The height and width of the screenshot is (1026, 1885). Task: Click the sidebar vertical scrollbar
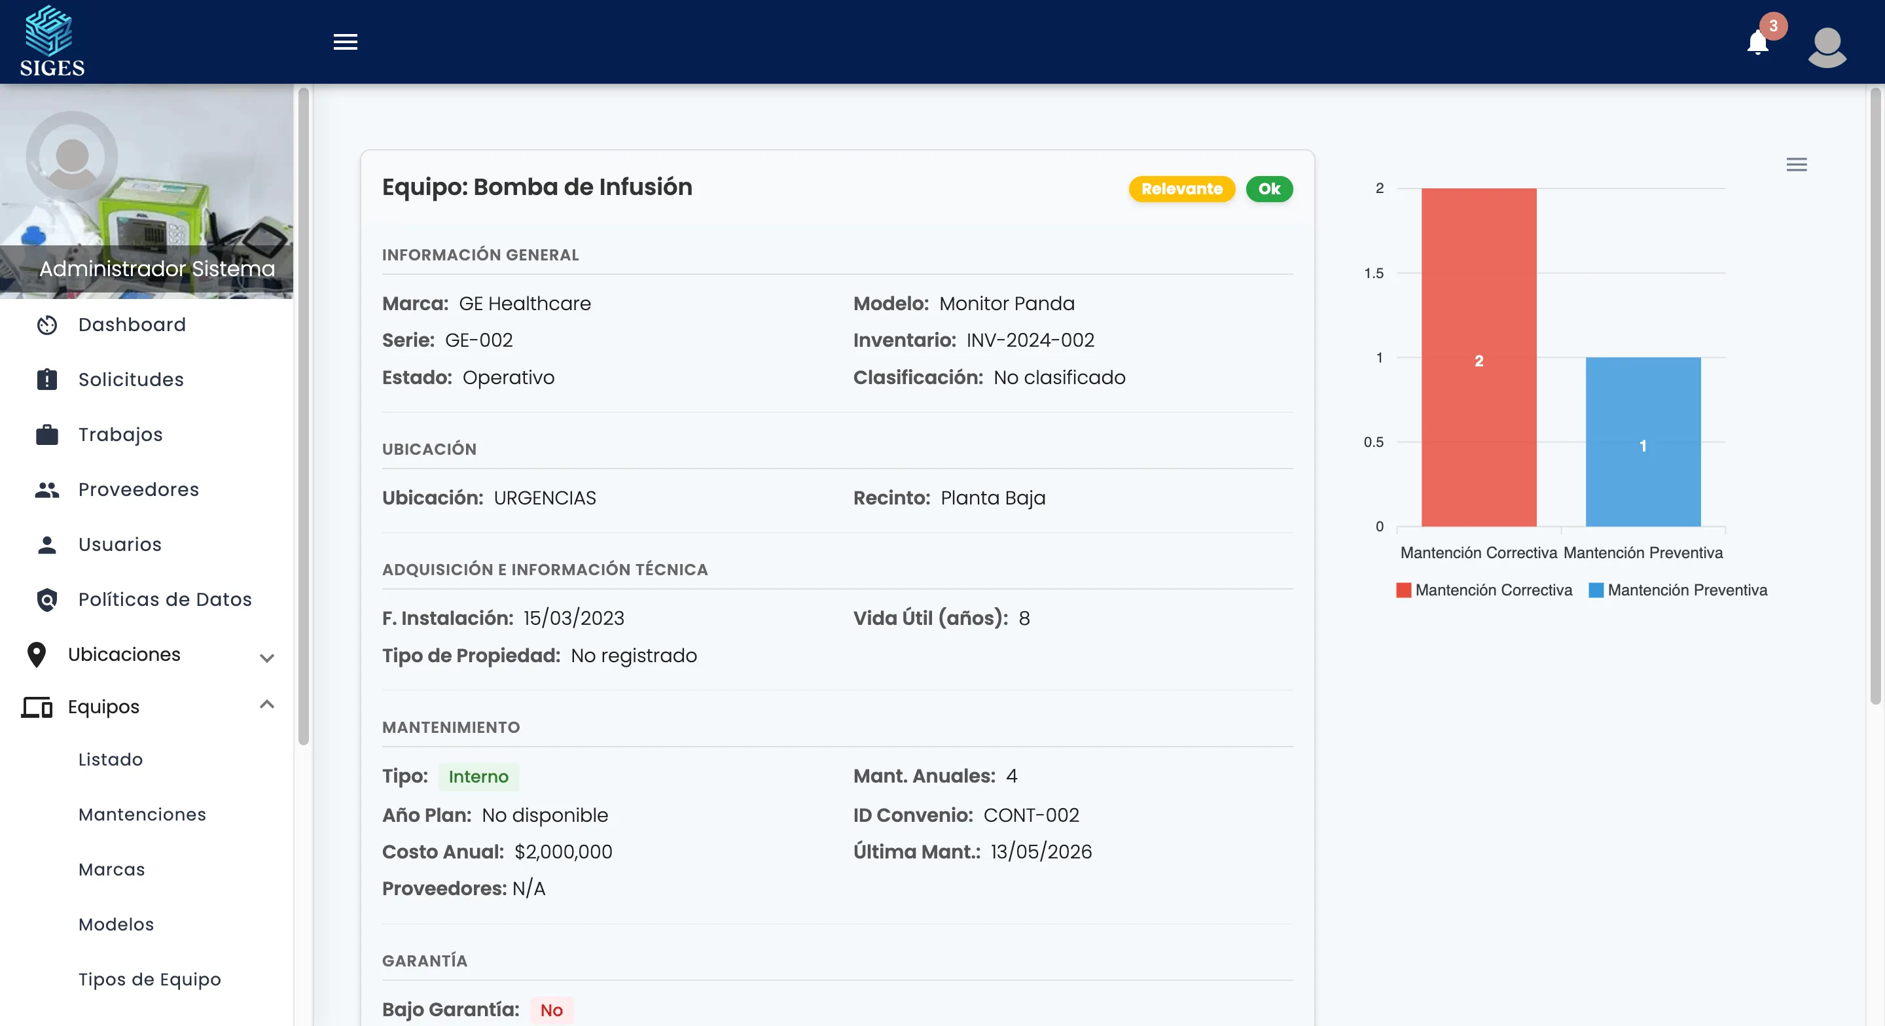click(304, 416)
